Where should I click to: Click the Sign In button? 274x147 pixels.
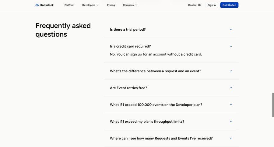212,5
